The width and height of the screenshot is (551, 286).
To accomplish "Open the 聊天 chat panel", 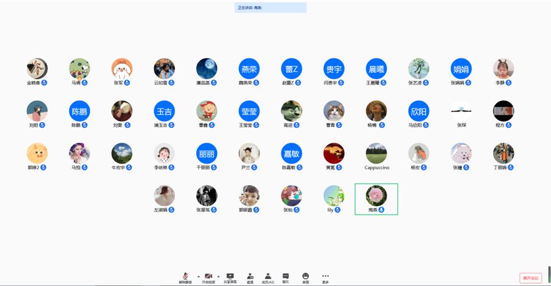I will click(285, 277).
